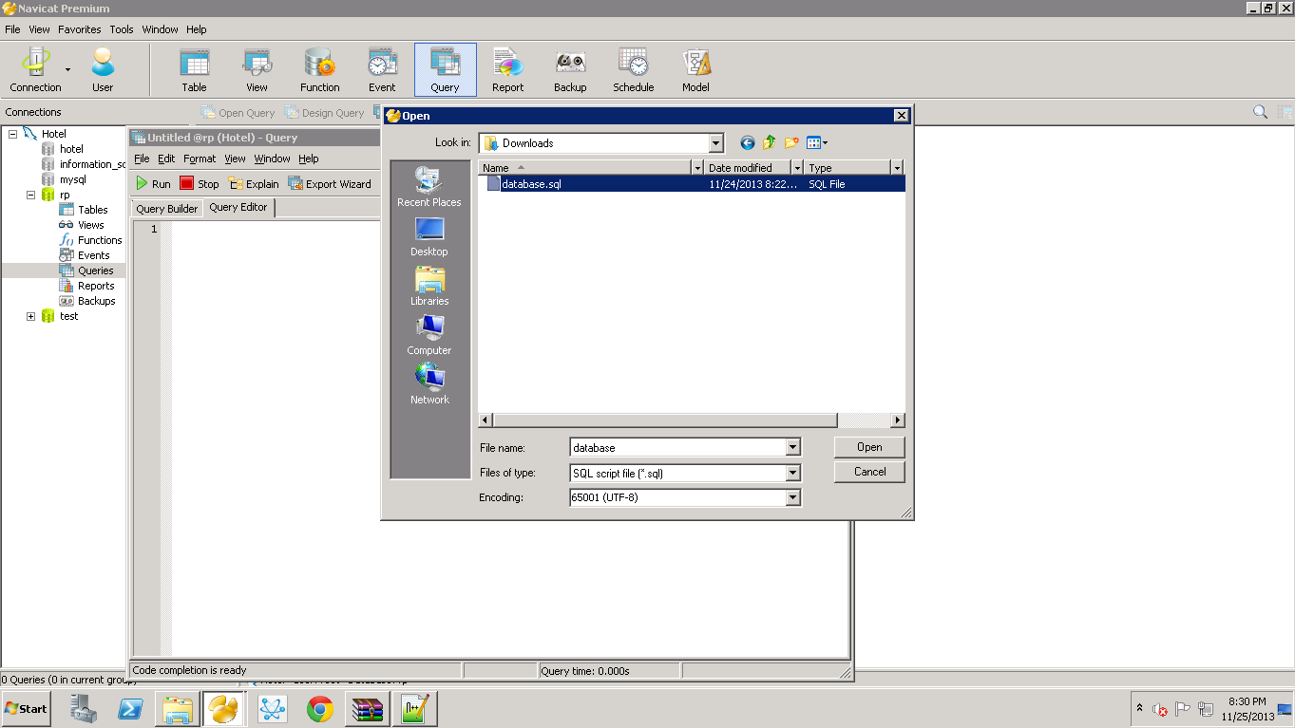Open the Encoding dropdown
Viewport: 1295px width, 728px height.
(x=793, y=497)
